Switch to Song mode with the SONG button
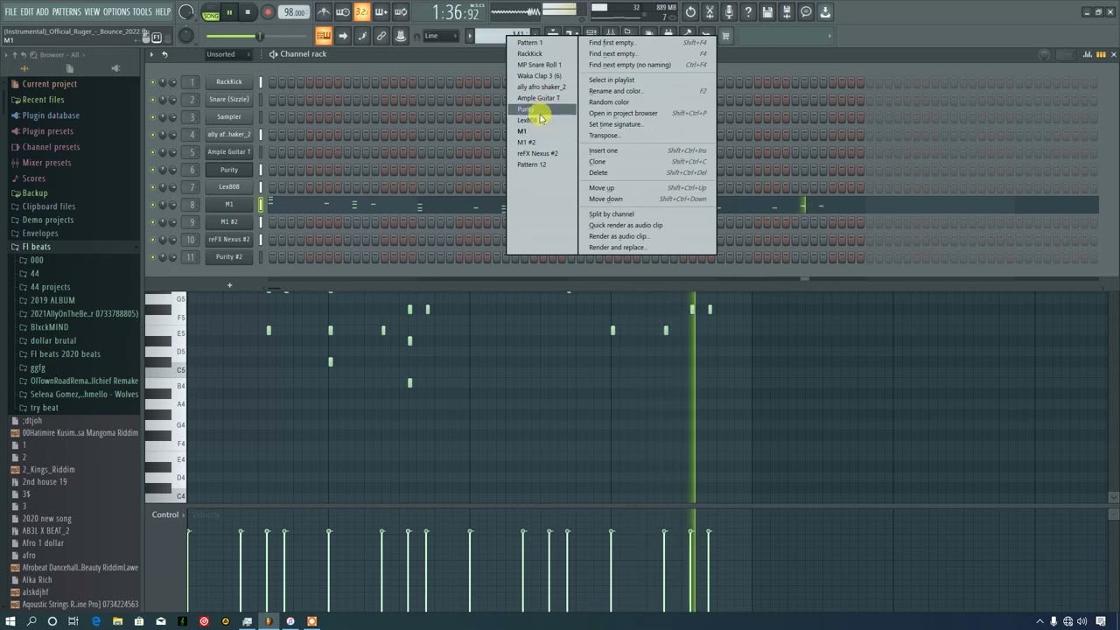Viewport: 1120px width, 630px height. click(211, 16)
